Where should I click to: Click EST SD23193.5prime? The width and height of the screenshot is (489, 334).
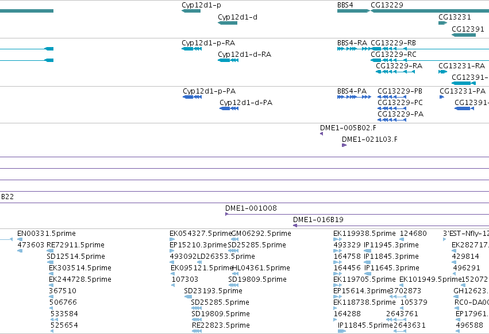213,292
